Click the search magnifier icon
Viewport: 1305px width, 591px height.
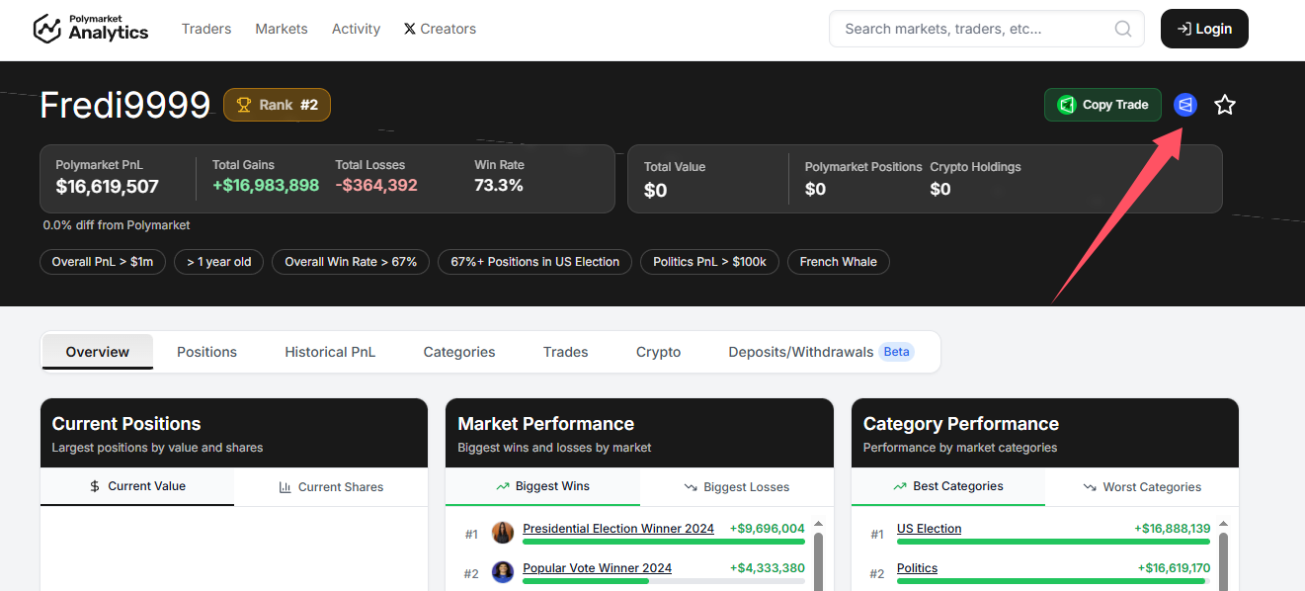click(x=1122, y=29)
